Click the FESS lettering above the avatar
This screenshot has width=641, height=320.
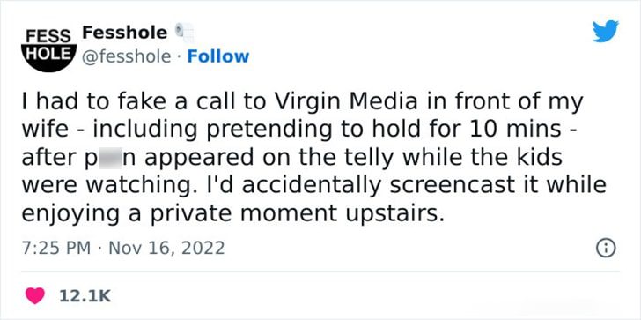48,35
